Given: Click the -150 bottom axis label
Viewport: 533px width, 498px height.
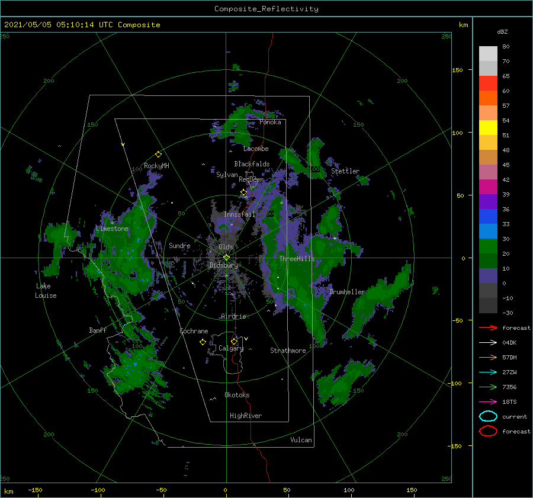Looking at the screenshot, I should click(35, 490).
